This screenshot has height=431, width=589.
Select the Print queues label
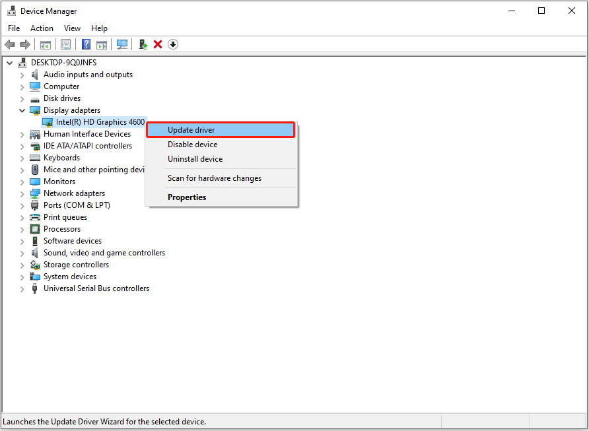(x=65, y=217)
